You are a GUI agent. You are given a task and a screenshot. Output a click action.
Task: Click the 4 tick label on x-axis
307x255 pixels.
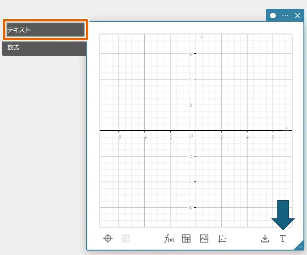247,137
